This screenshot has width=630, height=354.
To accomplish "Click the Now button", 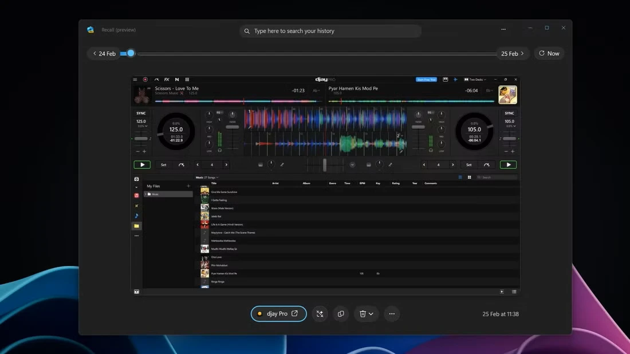I will [x=549, y=54].
